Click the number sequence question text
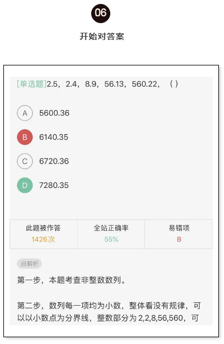Image resolution: width=224 pixels, height=344 pixels. pos(113,84)
